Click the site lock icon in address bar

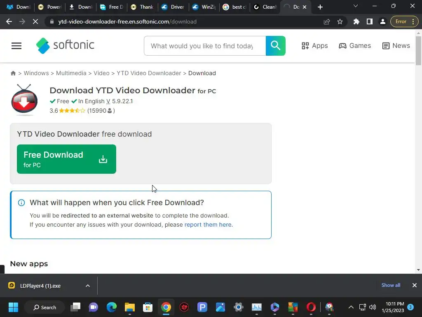[x=52, y=21]
